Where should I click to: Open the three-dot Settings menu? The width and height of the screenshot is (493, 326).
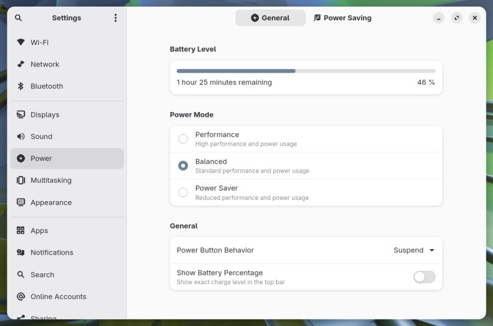click(115, 18)
